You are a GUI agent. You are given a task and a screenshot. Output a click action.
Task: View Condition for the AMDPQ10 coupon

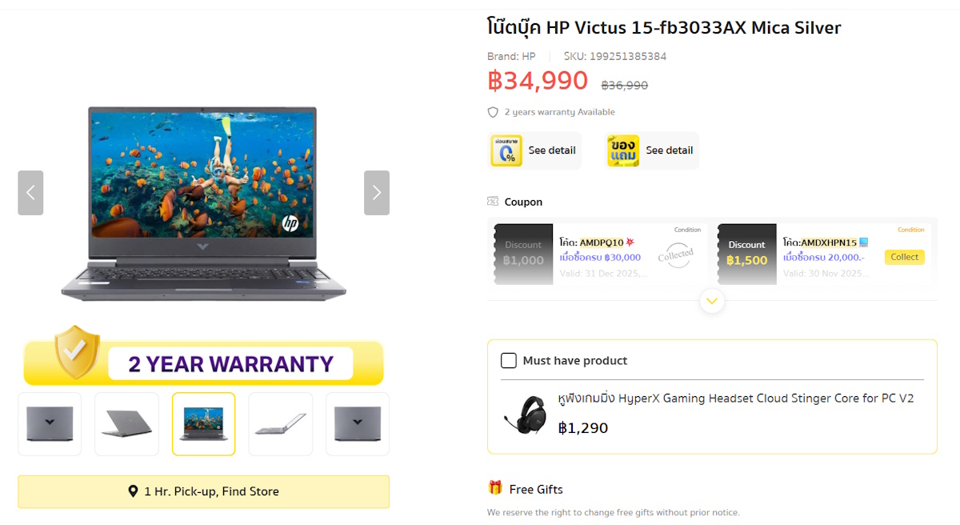click(687, 230)
